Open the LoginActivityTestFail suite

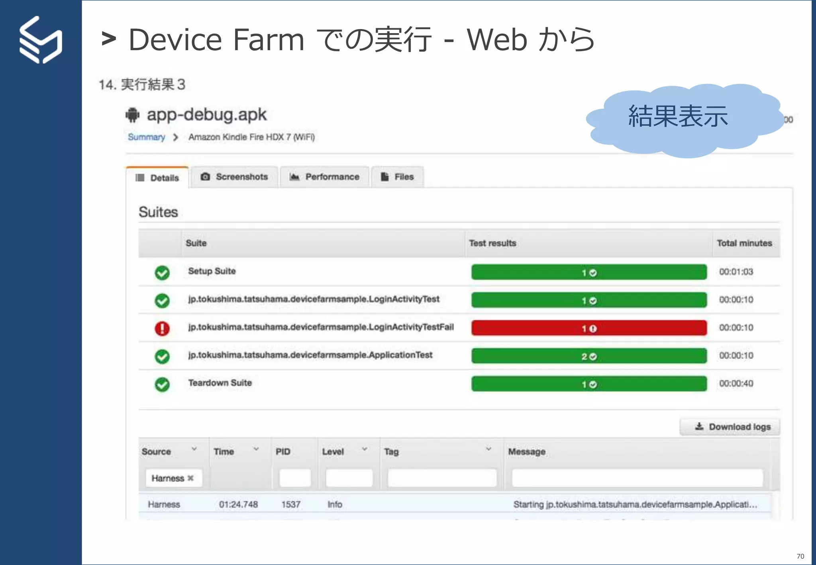pos(459,328)
